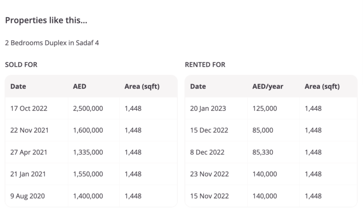This screenshot has height=216, width=363.
Task: Click the 85,330 rent amount
Action: pos(263,152)
